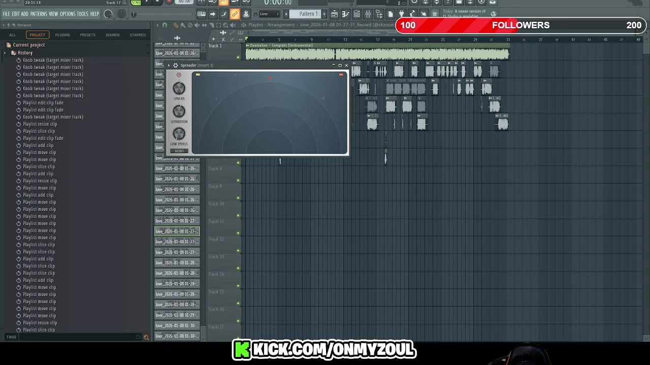Select the playlist draw pencil tool
The width and height of the screenshot is (650, 365).
pos(176,25)
